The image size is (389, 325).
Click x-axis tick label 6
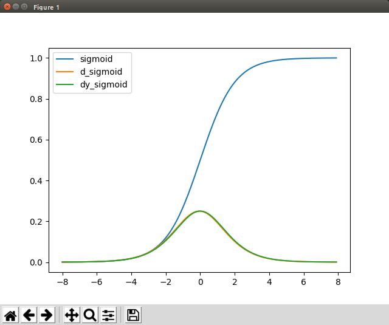pyautogui.click(x=304, y=282)
